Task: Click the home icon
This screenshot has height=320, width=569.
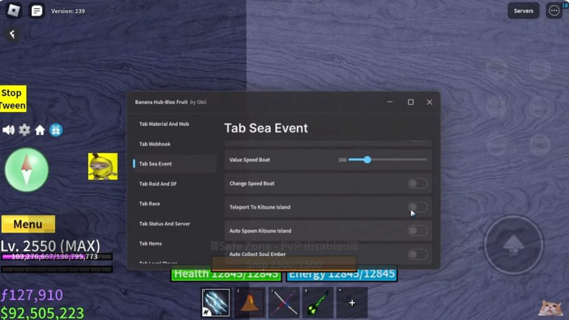Action: pyautogui.click(x=40, y=130)
